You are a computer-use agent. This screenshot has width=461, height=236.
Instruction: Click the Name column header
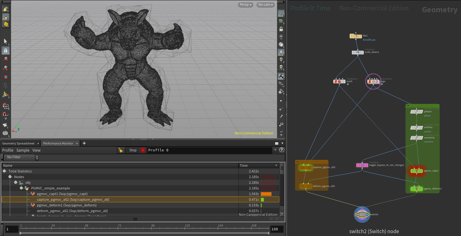click(120, 166)
